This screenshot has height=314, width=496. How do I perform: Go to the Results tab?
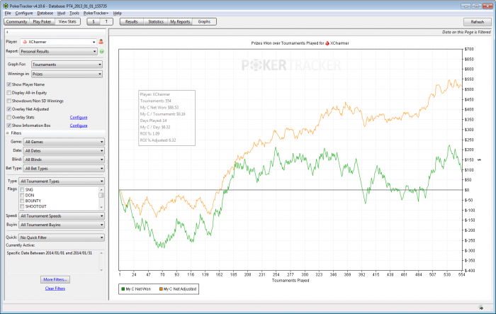click(132, 21)
